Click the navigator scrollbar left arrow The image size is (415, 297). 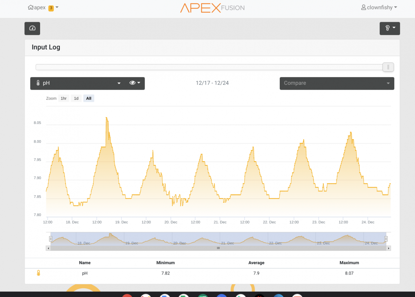pos(48,248)
